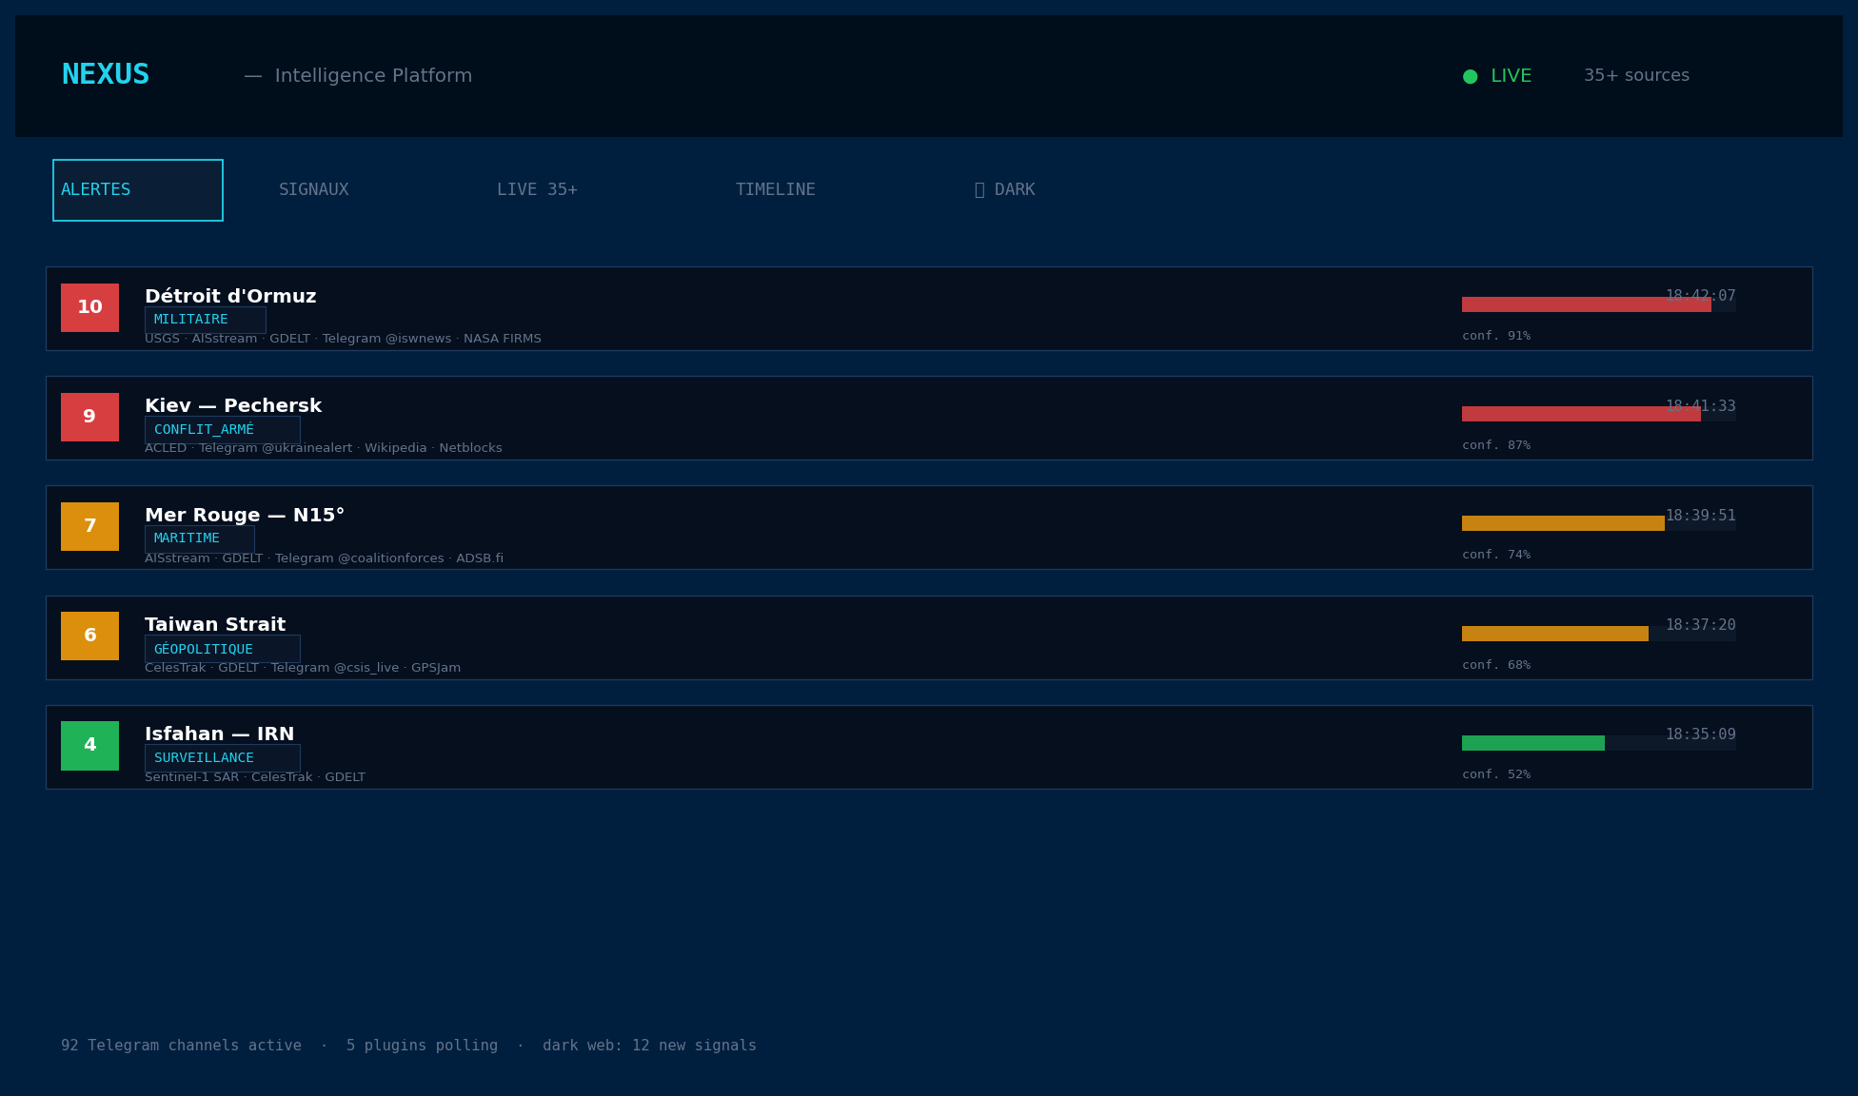The width and height of the screenshot is (1858, 1096).
Task: Click the orange severity 7 badge
Action: [89, 526]
